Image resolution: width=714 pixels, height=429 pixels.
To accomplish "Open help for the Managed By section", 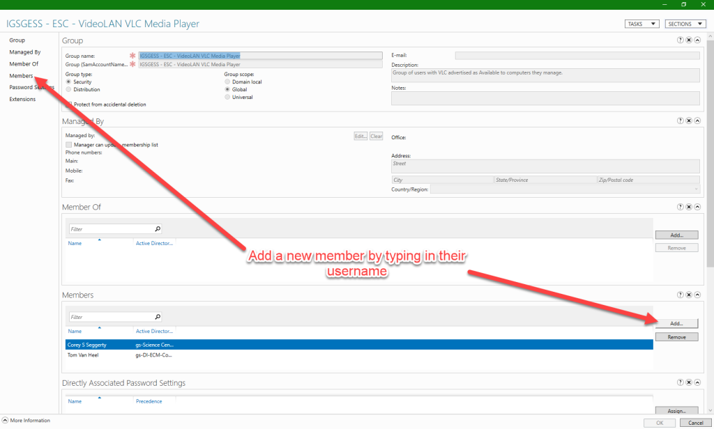I will (681, 120).
